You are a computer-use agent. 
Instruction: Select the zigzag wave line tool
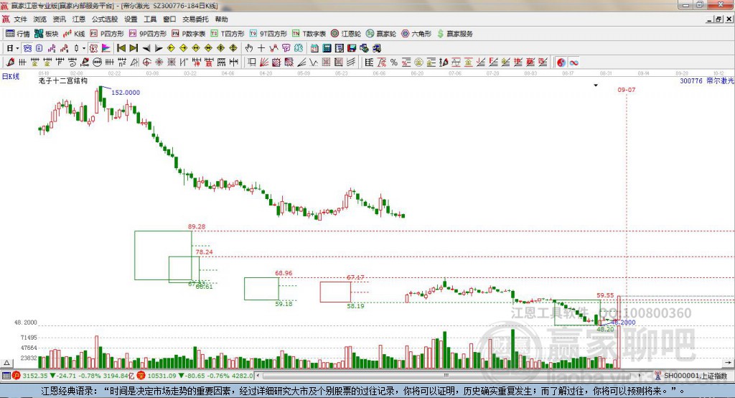click(x=314, y=62)
